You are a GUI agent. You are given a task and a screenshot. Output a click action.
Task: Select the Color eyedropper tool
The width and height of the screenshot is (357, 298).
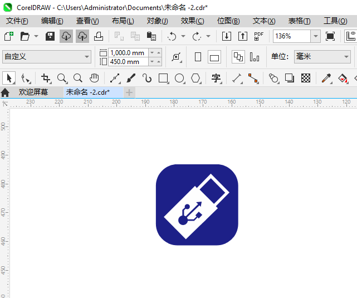tap(326, 79)
